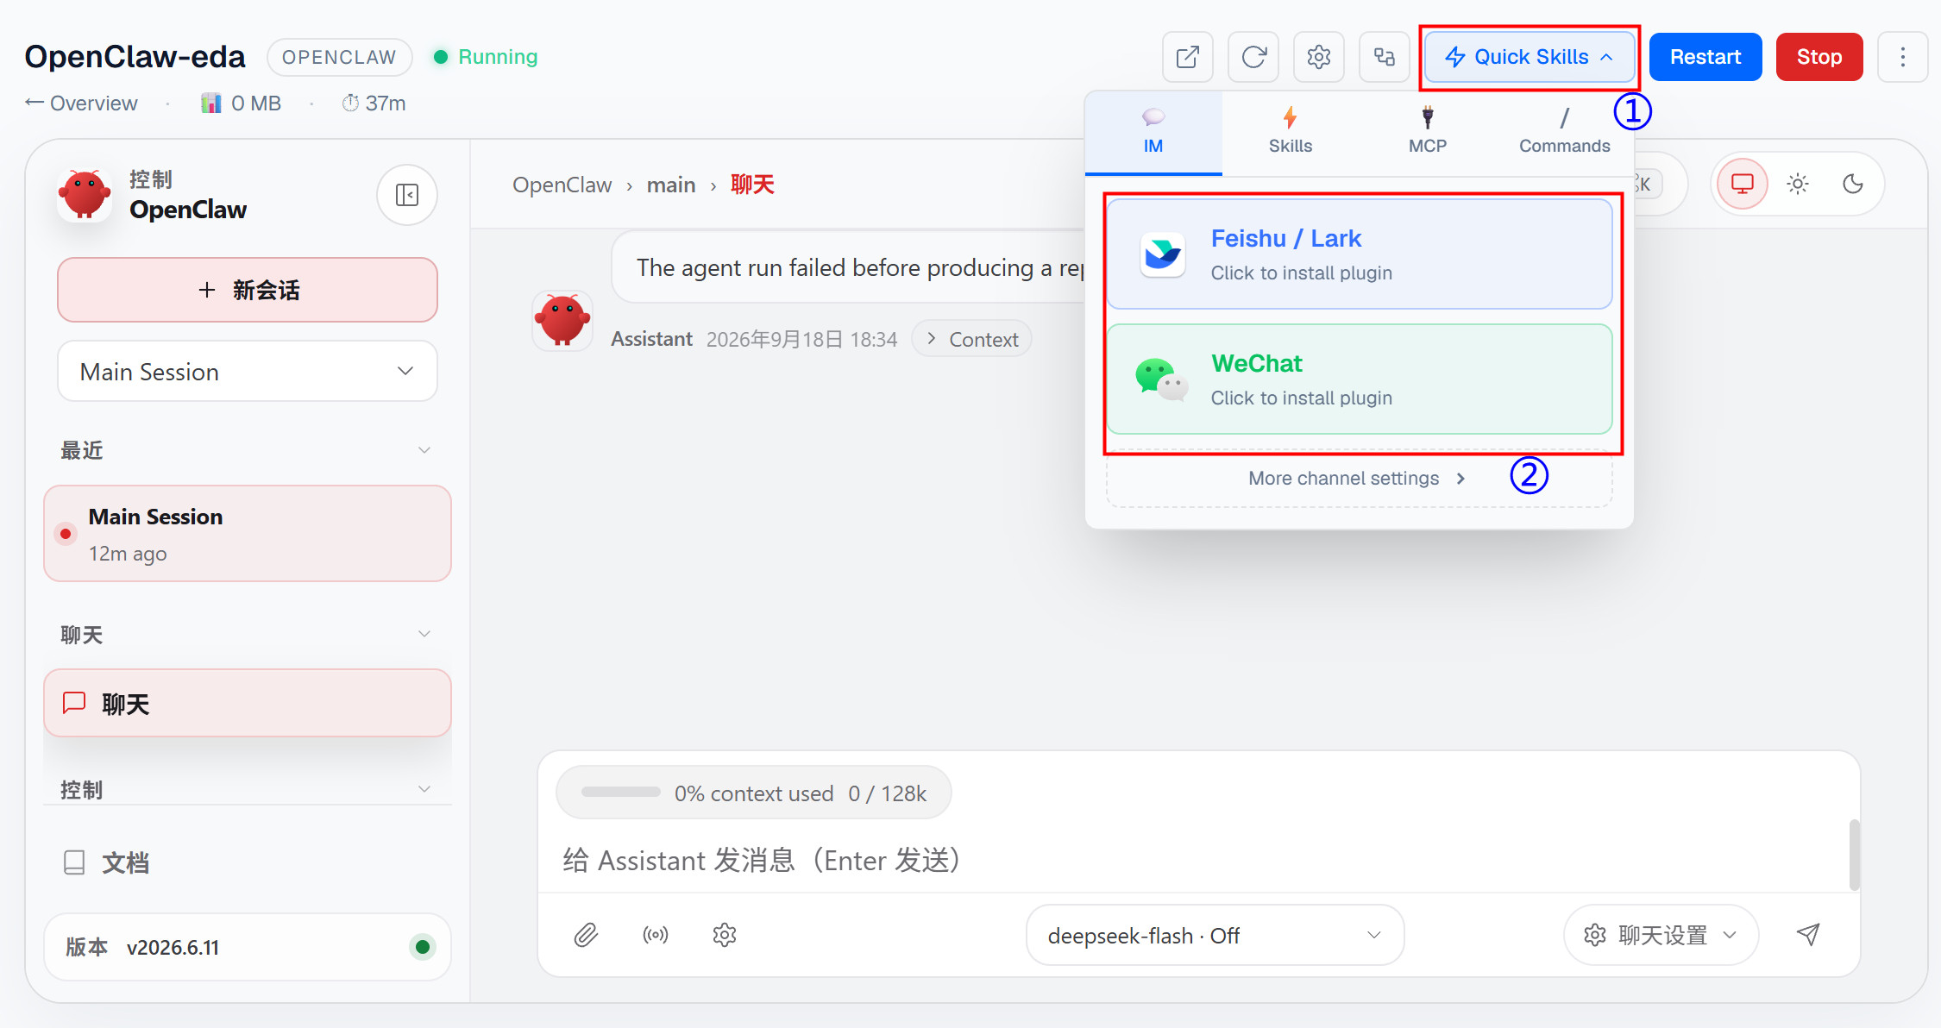Click the WeChat logo icon
The image size is (1941, 1028).
pos(1162,379)
